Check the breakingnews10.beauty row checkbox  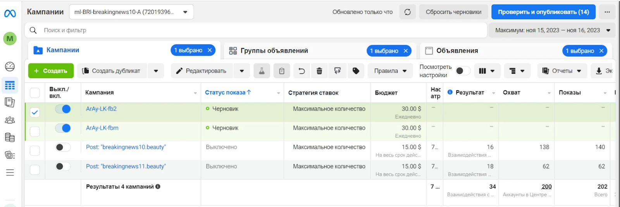(x=35, y=151)
